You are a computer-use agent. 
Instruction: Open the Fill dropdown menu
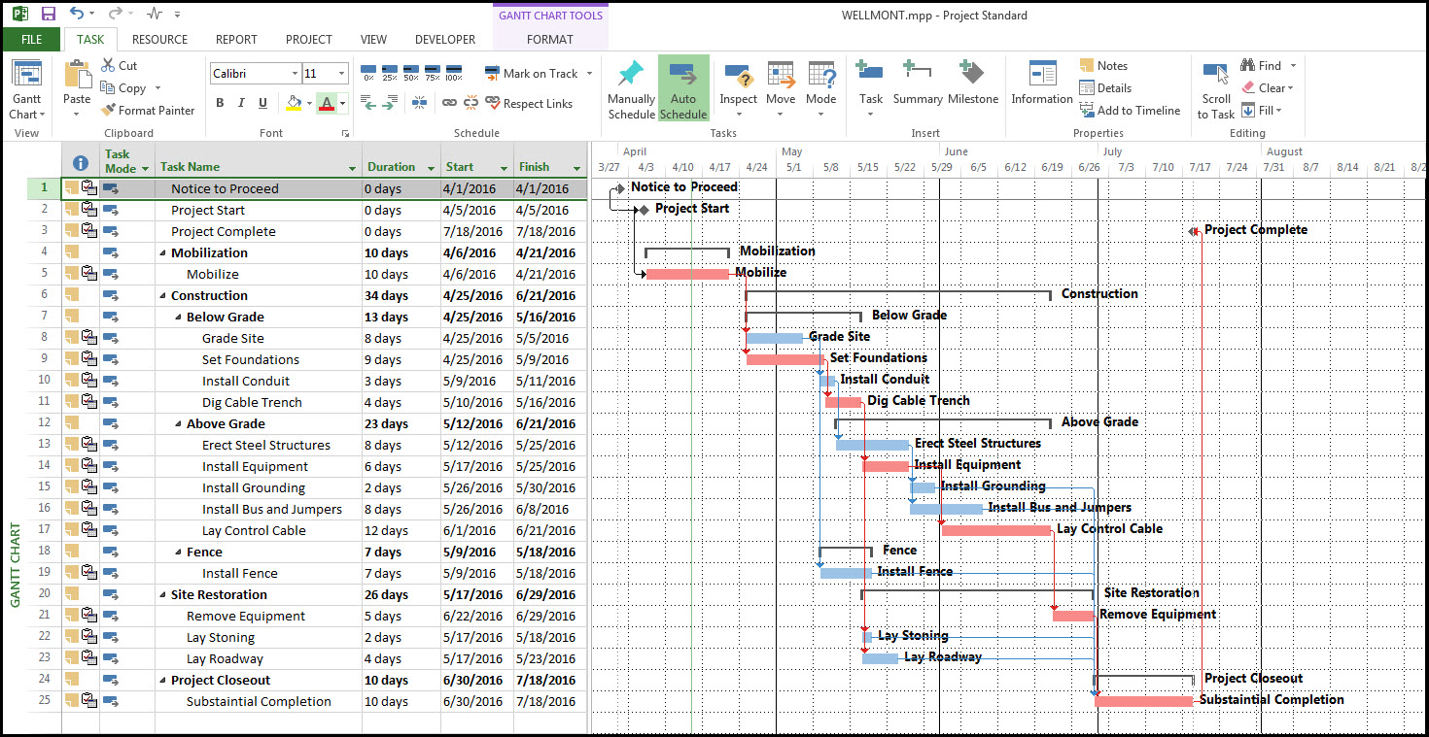pos(1265,110)
